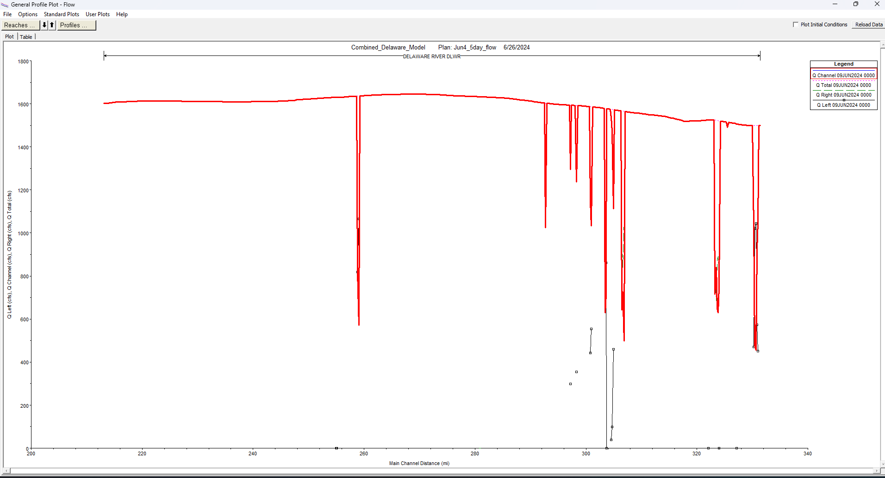
Task: Open the File menu
Action: [7, 14]
